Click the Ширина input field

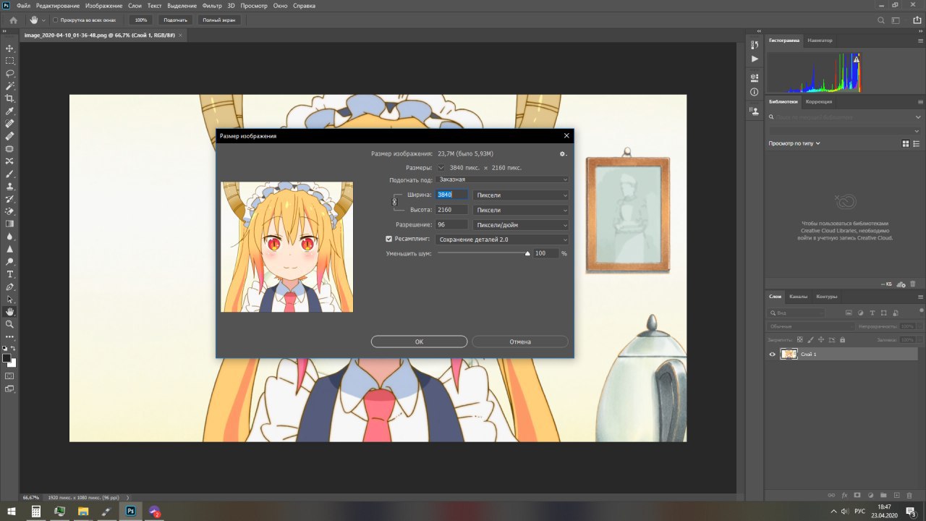(452, 195)
